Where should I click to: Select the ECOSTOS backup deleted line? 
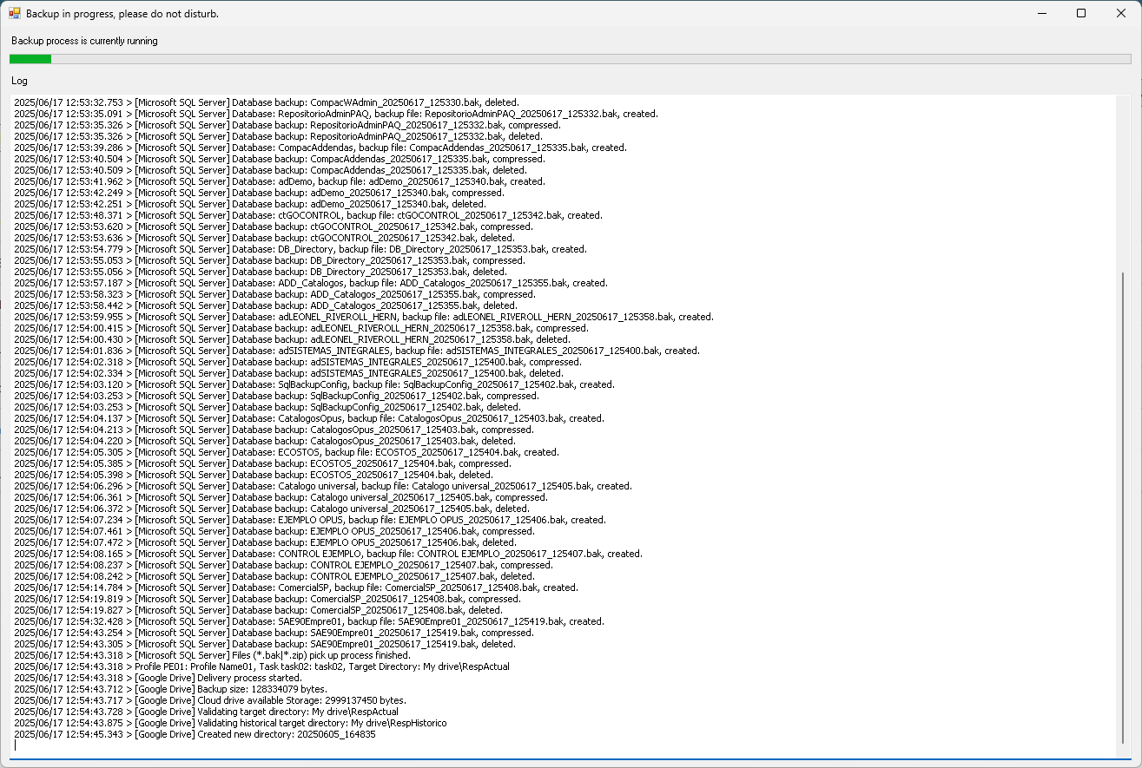[254, 475]
